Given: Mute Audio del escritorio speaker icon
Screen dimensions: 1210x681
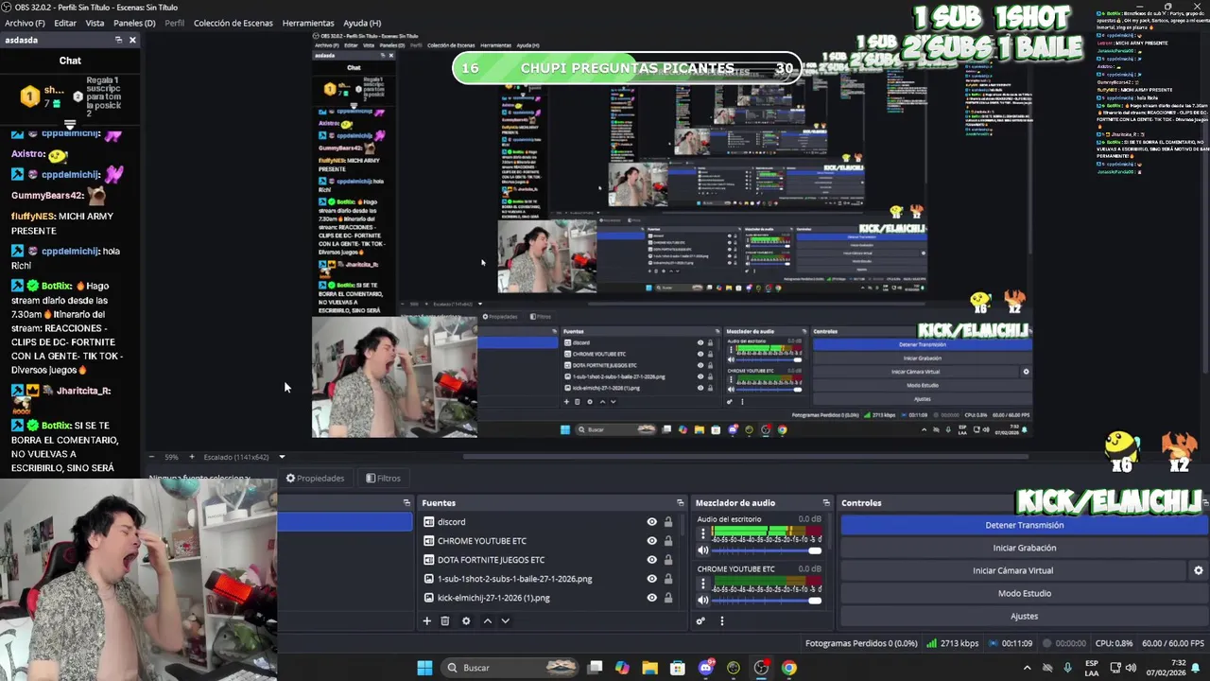Looking at the screenshot, I should [x=702, y=550].
